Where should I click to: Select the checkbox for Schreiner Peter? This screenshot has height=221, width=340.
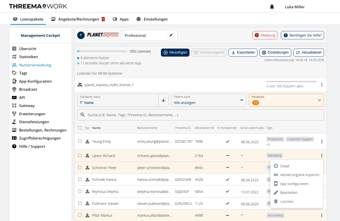coord(80,168)
